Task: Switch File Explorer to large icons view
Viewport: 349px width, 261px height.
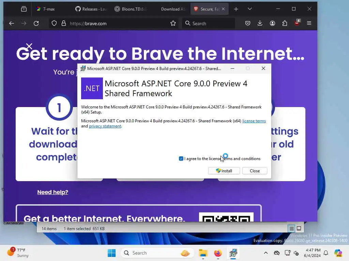Action: (x=299, y=228)
